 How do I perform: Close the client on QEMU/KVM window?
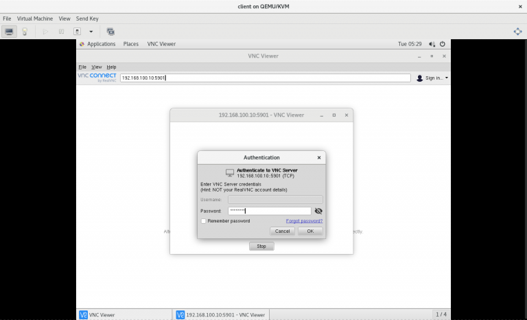tap(520, 6)
